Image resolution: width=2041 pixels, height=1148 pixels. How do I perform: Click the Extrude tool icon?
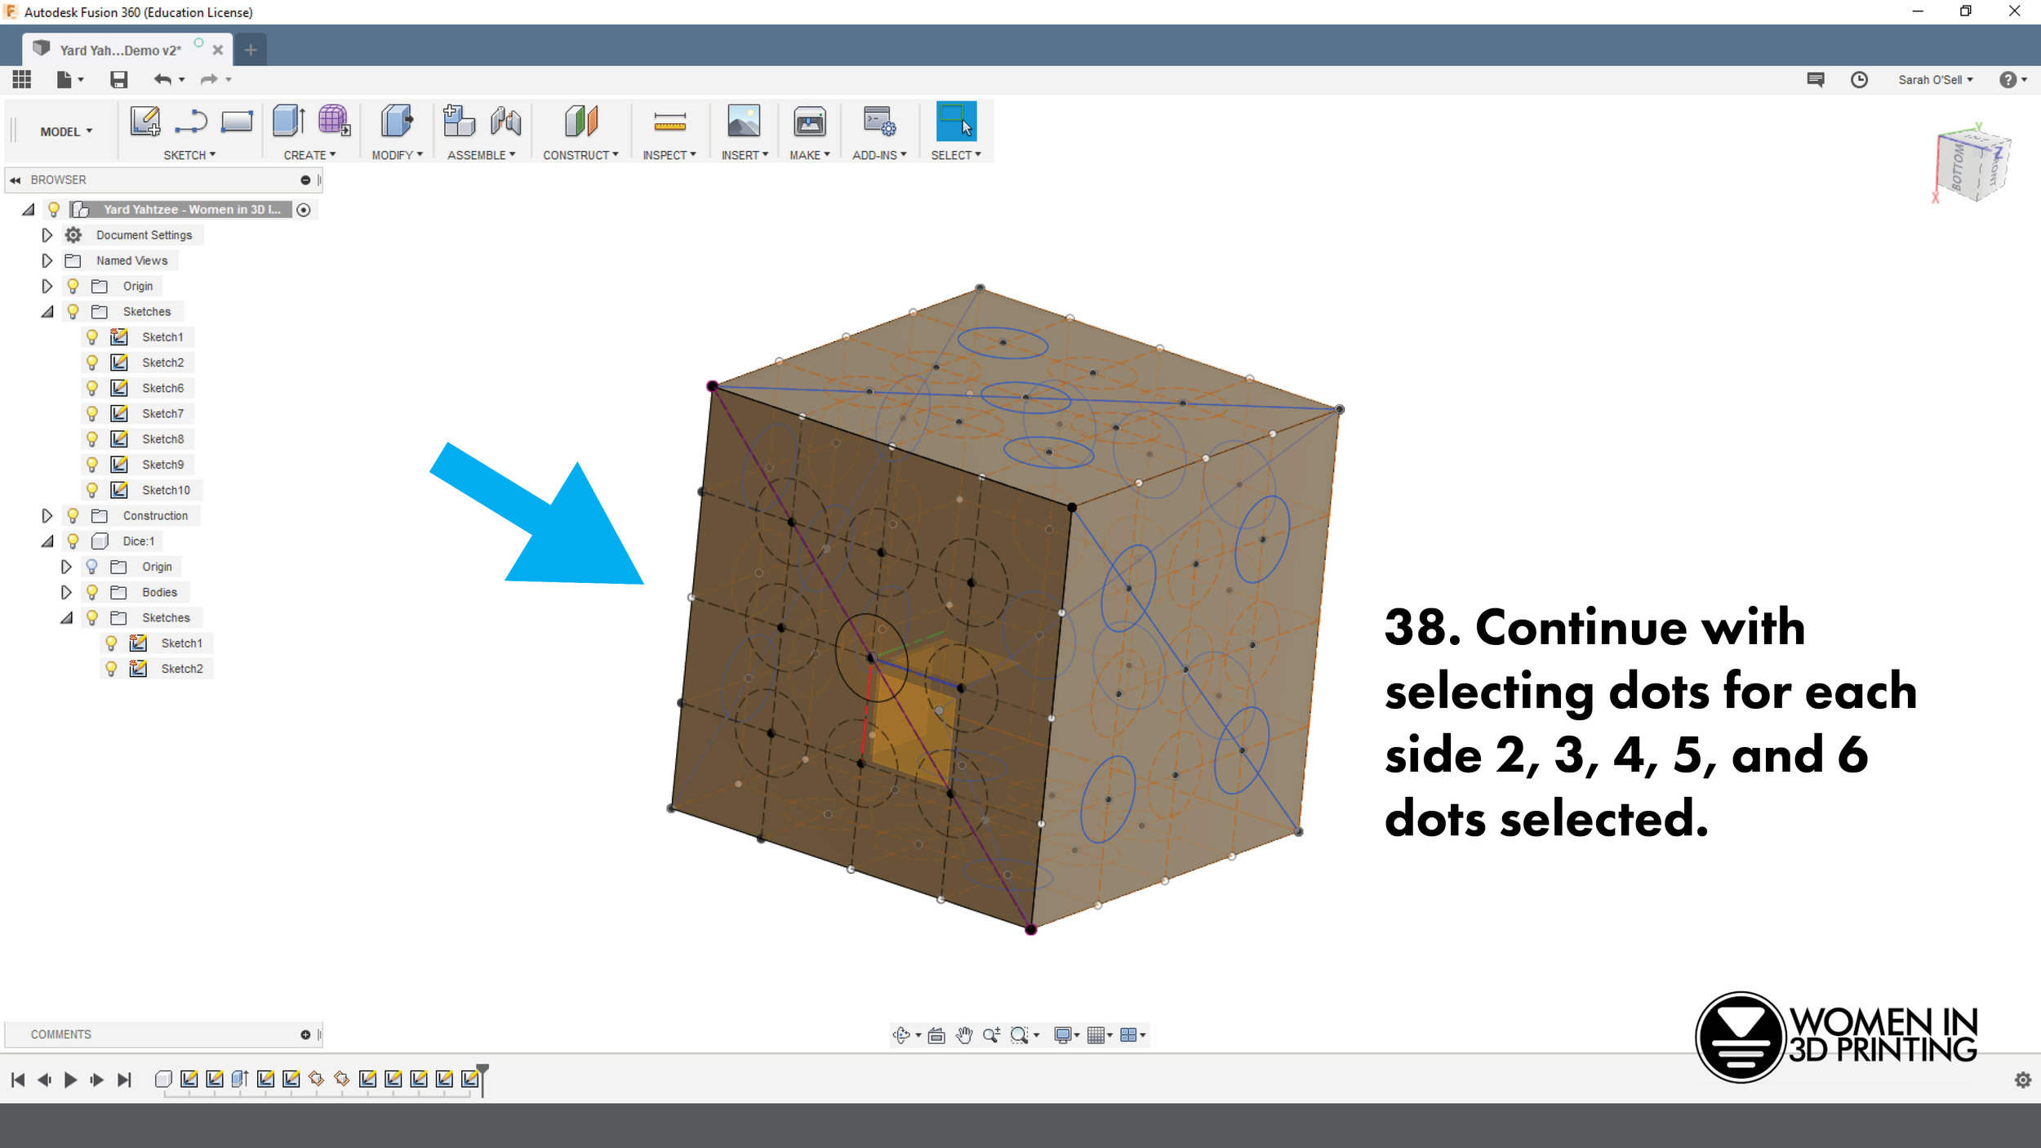pos(289,121)
